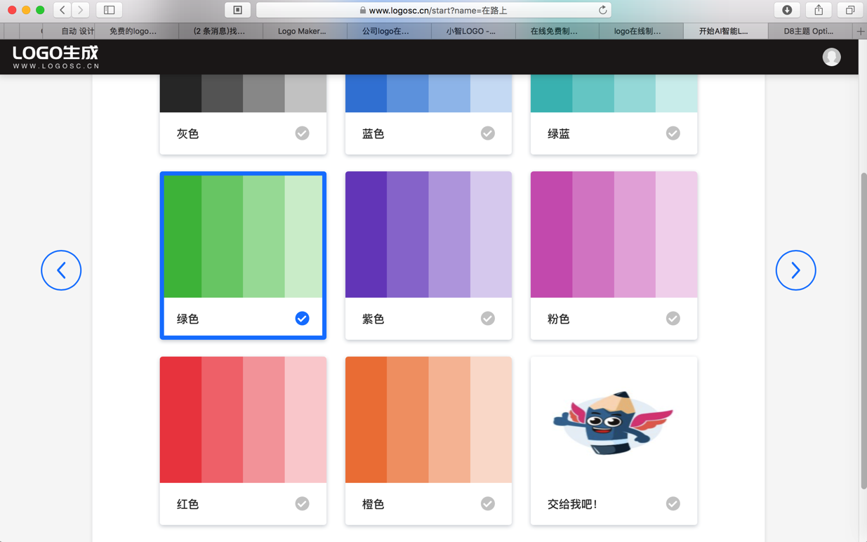Click the reader view icon in toolbar
The width and height of the screenshot is (867, 542).
237,10
